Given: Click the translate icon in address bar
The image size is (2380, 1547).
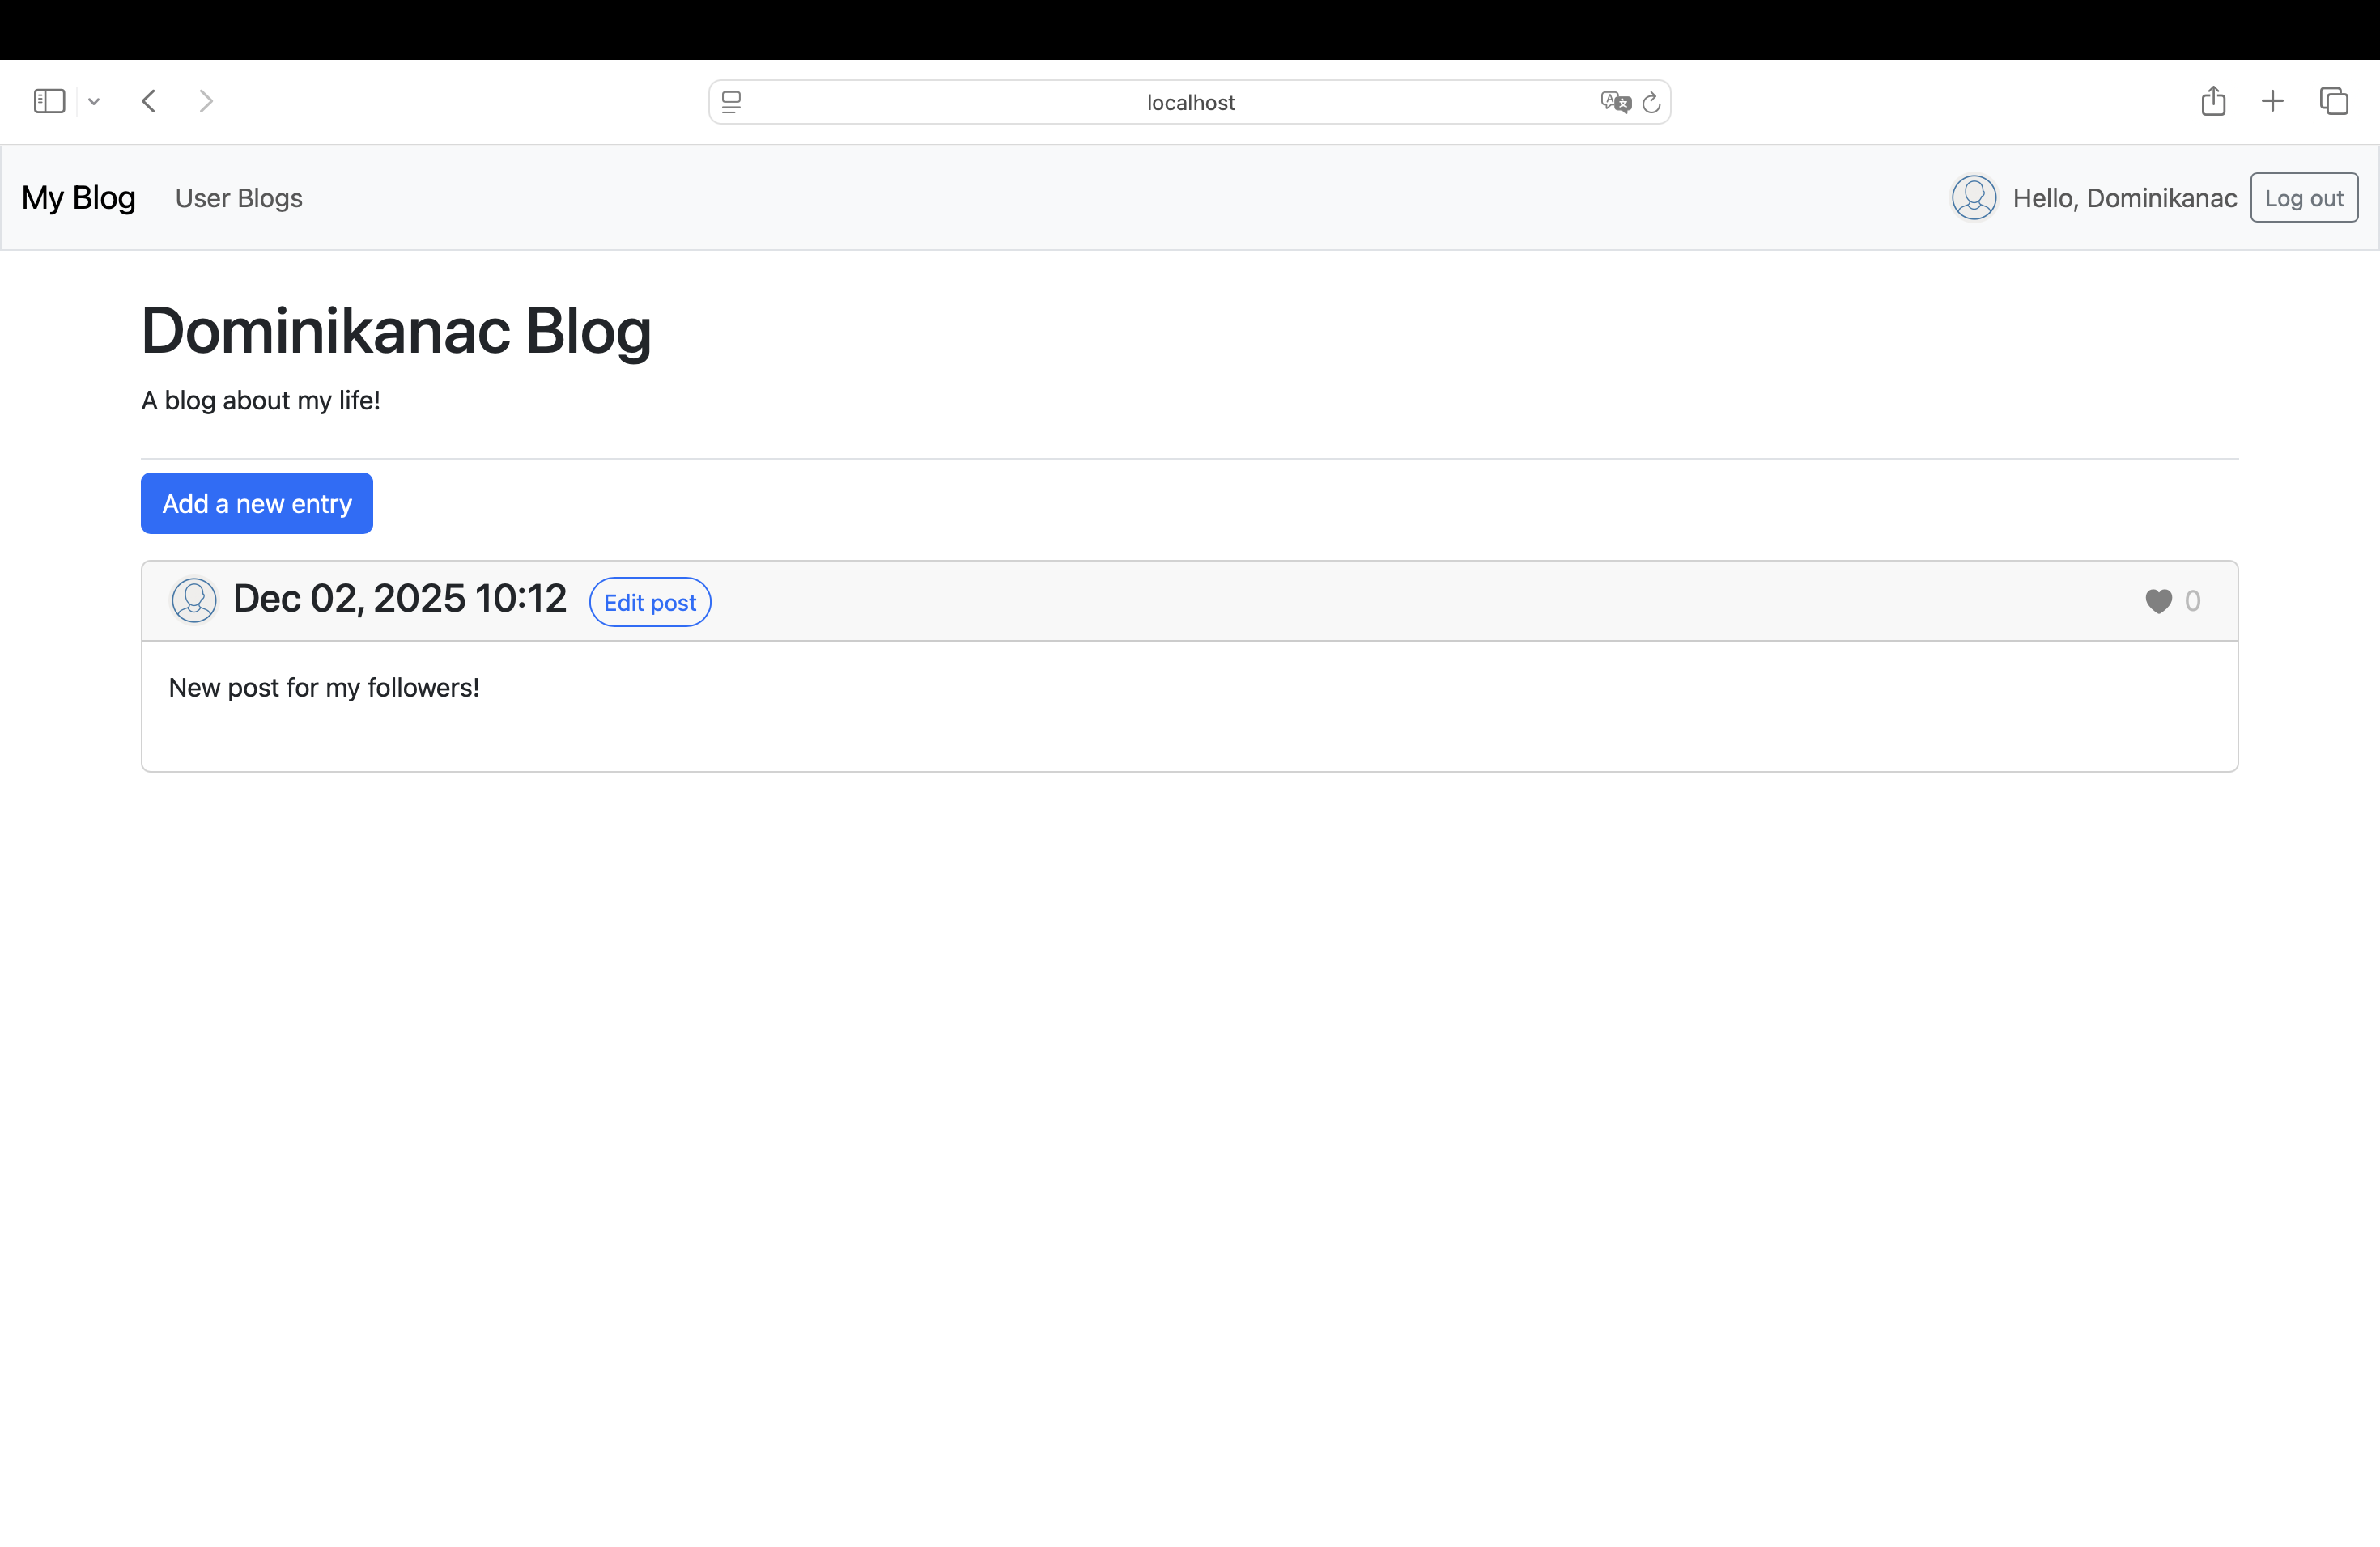Looking at the screenshot, I should tap(1613, 101).
